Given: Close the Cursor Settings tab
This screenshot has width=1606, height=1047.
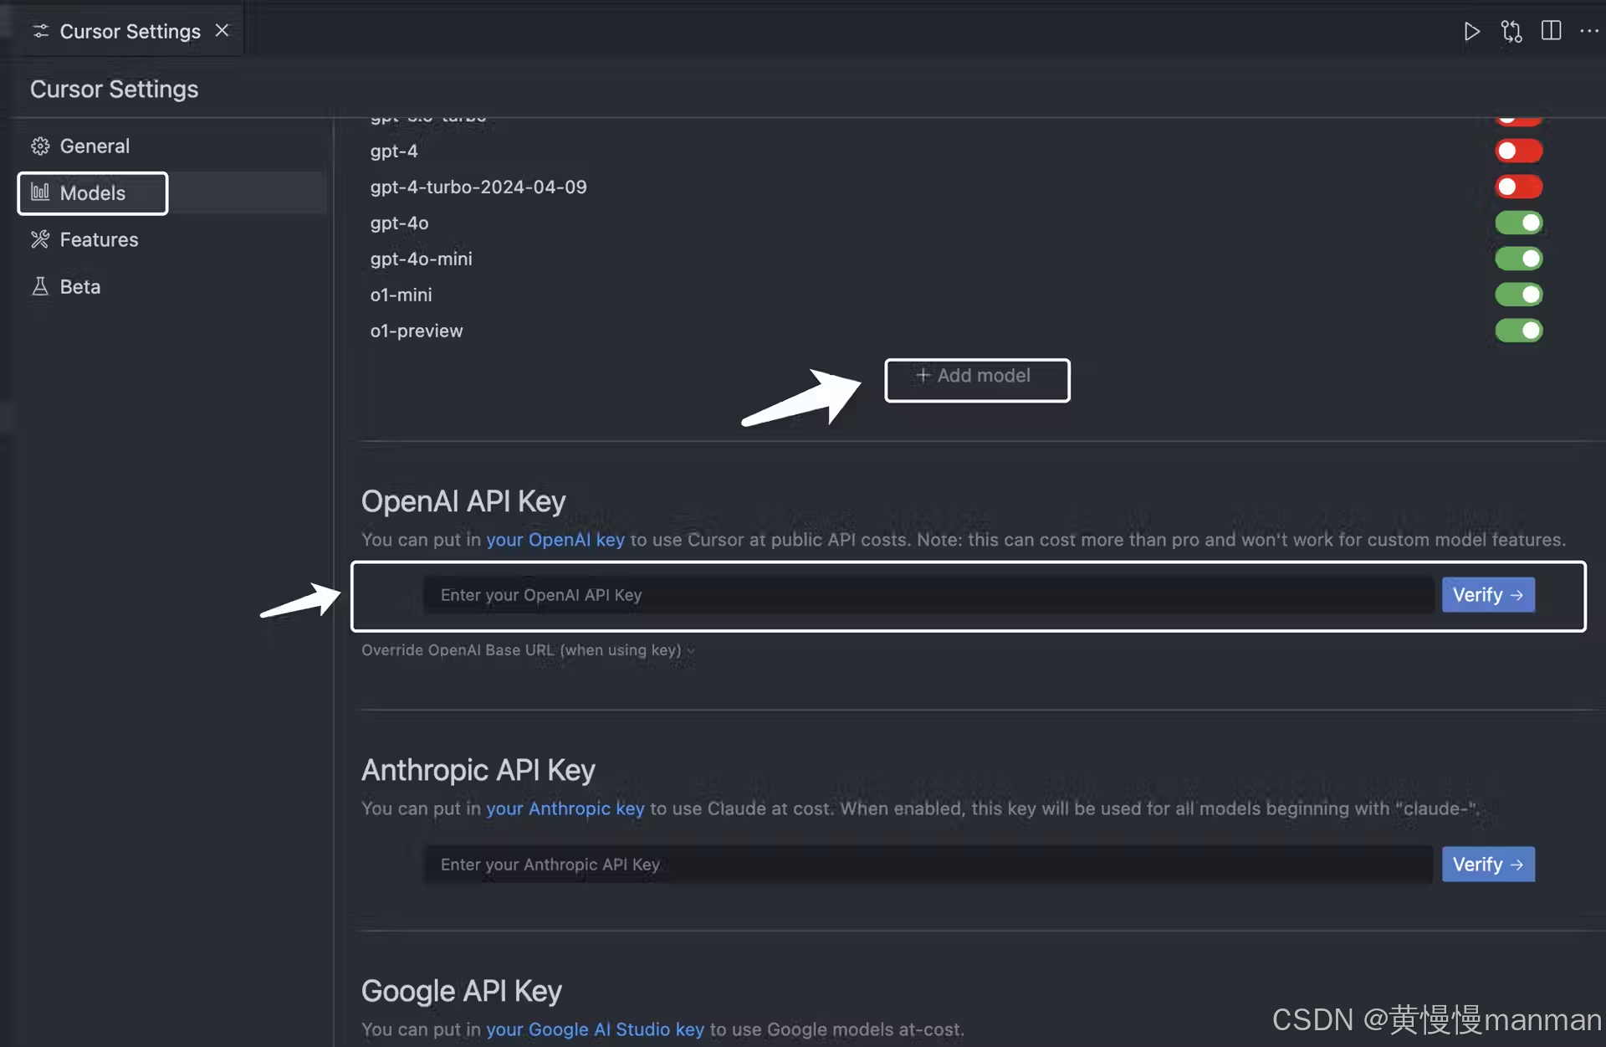Looking at the screenshot, I should point(222,30).
